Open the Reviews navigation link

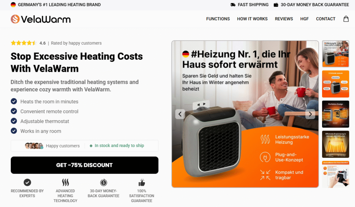click(x=284, y=19)
